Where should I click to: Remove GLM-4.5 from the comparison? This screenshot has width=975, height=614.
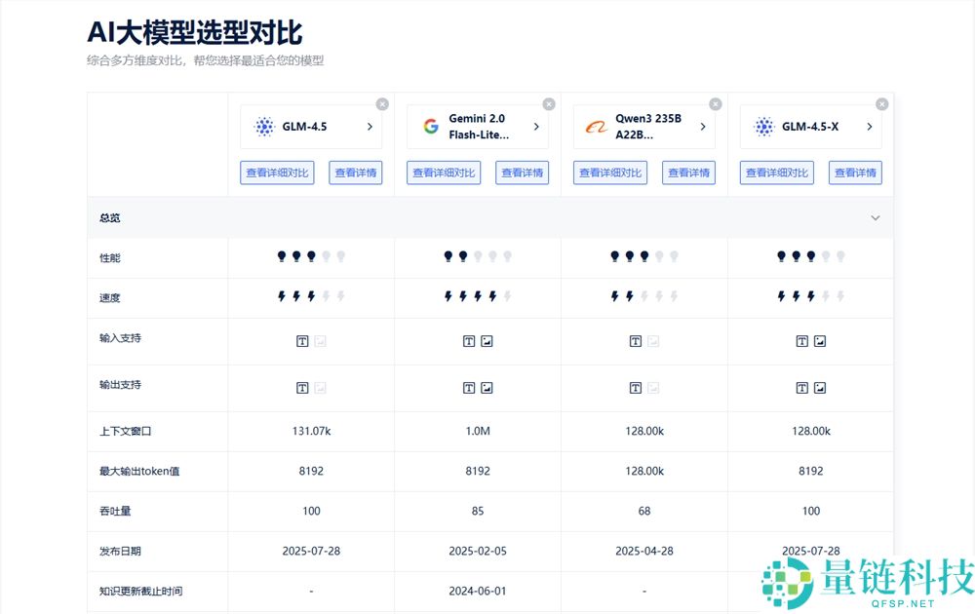coord(382,103)
